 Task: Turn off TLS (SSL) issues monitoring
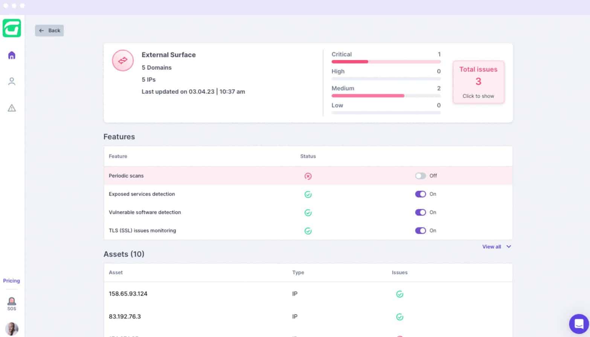(420, 230)
